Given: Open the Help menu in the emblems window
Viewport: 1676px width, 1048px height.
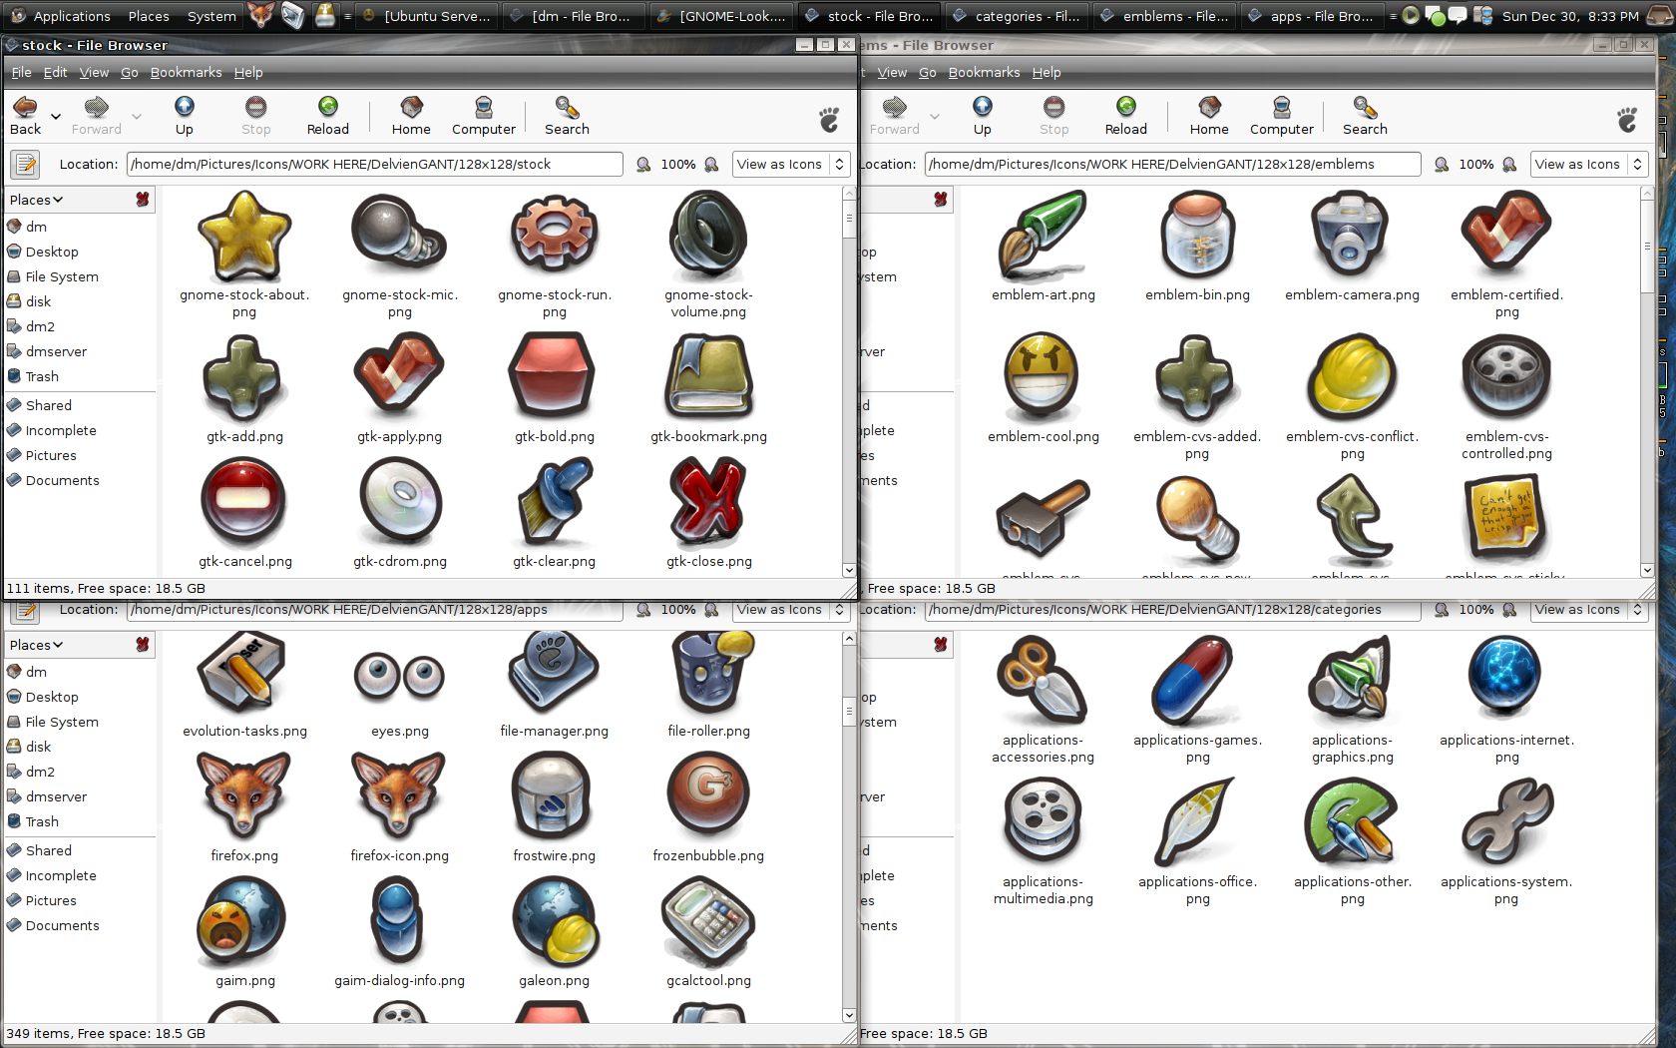Looking at the screenshot, I should 1047,72.
